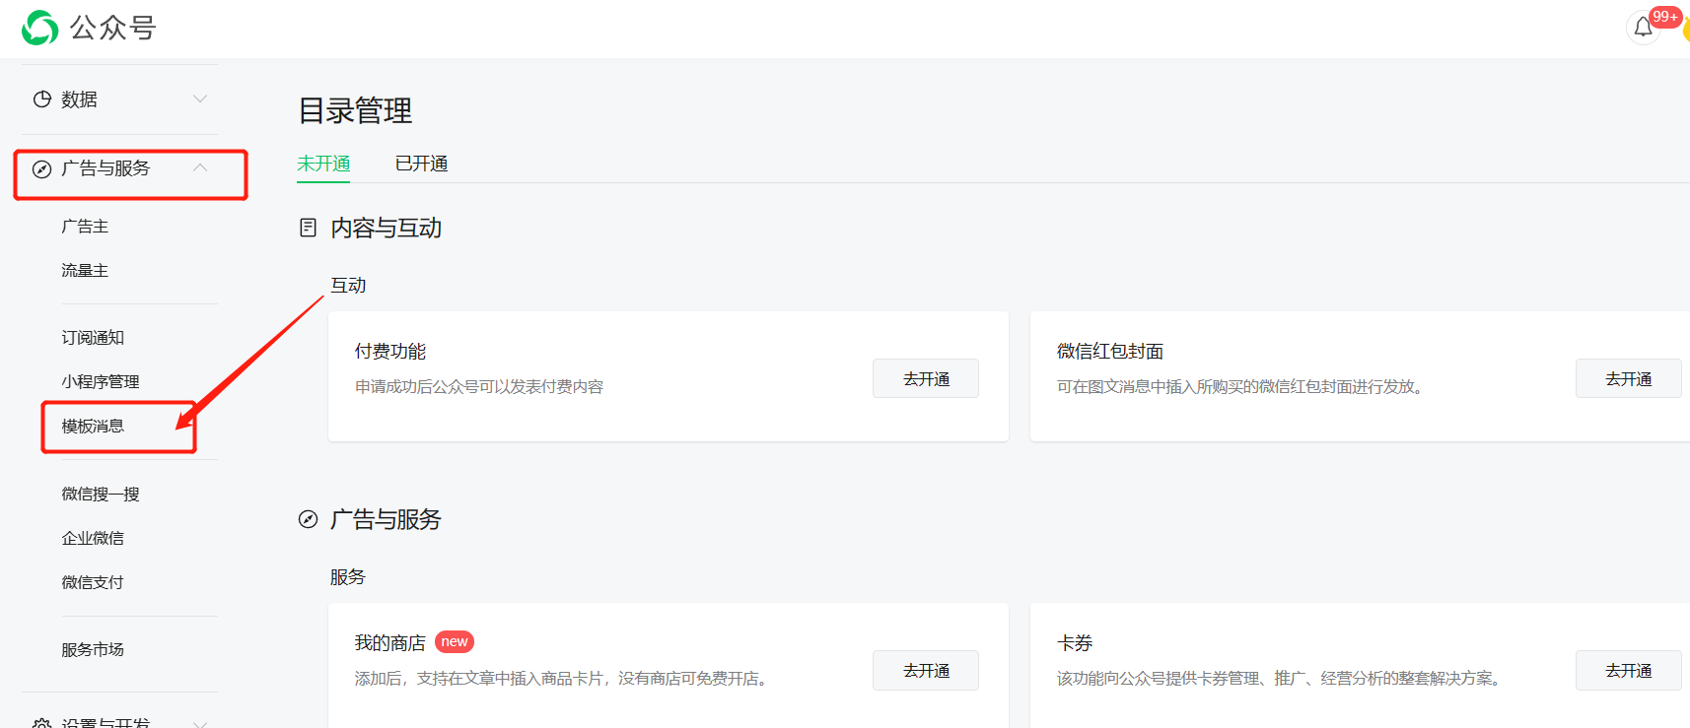Image resolution: width=1690 pixels, height=728 pixels.
Task: Click the WeChat 公众号 logo icon
Action: [40, 28]
